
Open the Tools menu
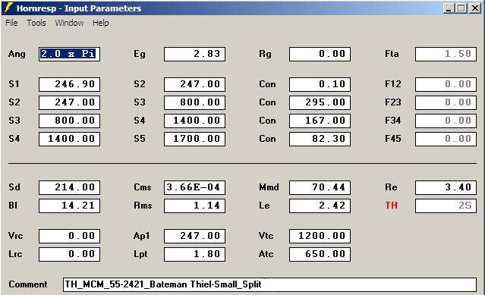click(x=36, y=23)
